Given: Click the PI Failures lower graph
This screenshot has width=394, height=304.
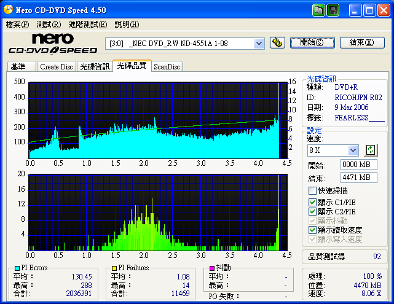Looking at the screenshot, I should coord(158,212).
